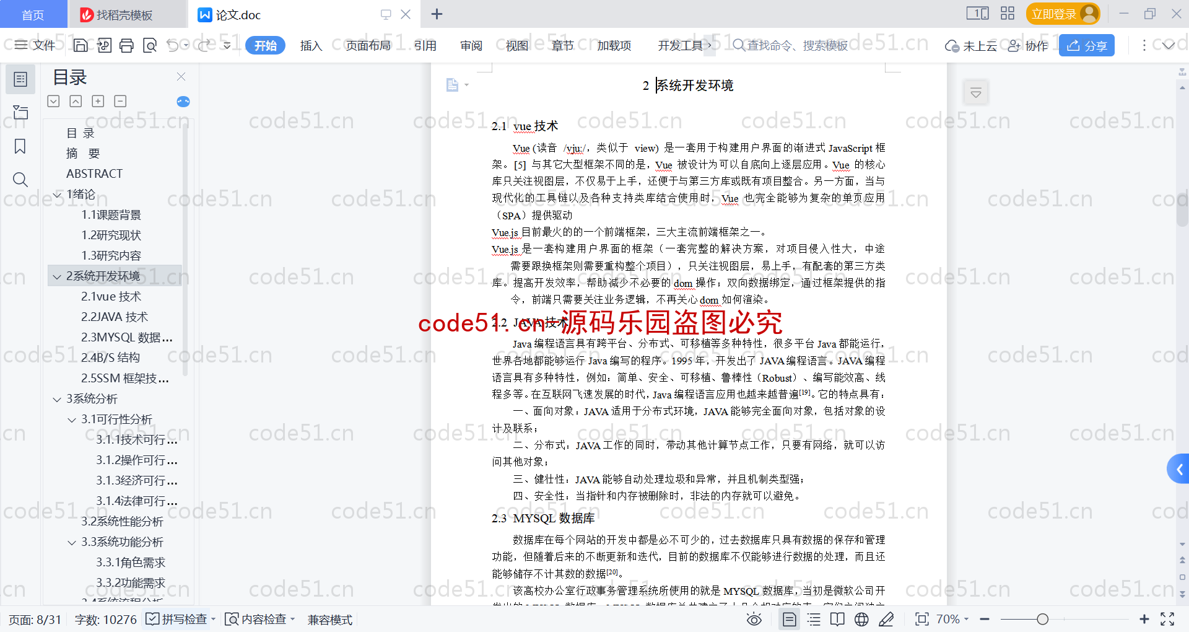Click the smart outline blue icon
1189x632 pixels.
click(183, 102)
